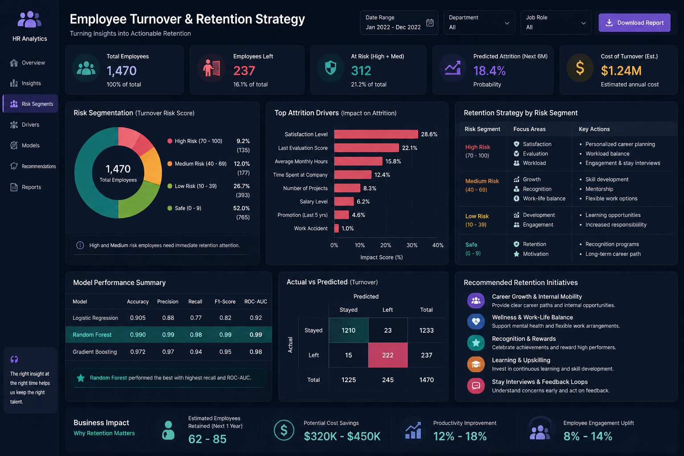
Task: Open the Overview menu item
Action: (x=30, y=63)
